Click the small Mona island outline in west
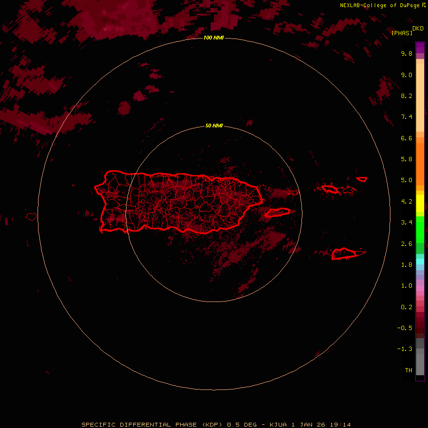428x428 pixels. [31, 217]
